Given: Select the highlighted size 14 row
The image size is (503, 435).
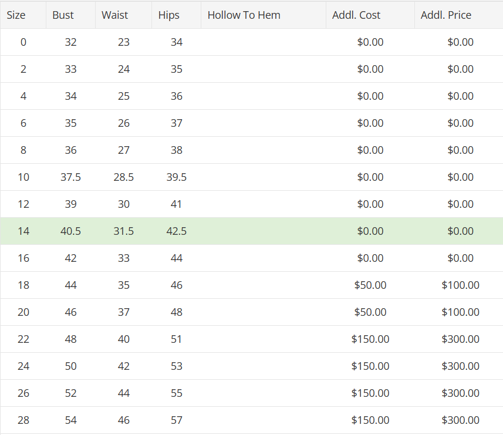Looking at the screenshot, I should 251,231.
